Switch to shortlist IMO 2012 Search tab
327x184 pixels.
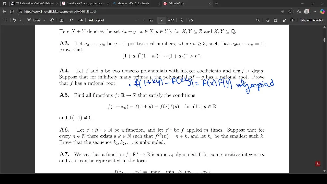click(x=136, y=4)
